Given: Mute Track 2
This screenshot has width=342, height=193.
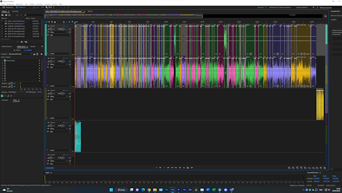Looking at the screenshot, I should pos(64,58).
